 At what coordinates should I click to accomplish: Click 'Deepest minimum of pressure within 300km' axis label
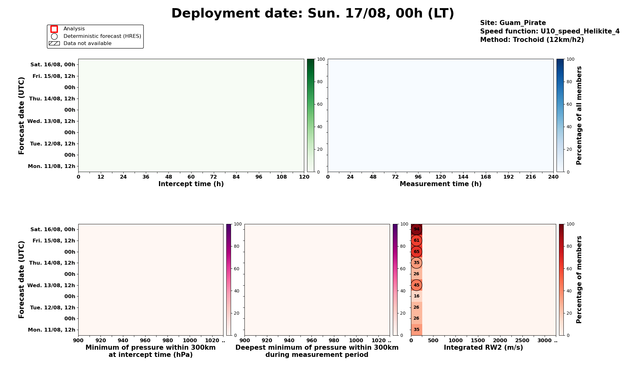coord(317,348)
